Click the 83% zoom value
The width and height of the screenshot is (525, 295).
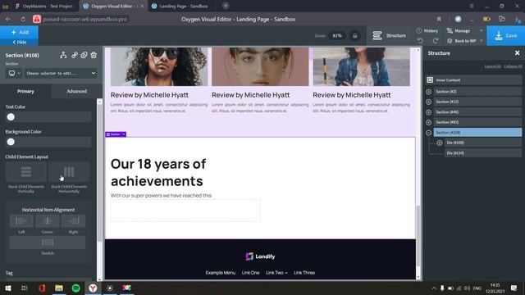337,35
